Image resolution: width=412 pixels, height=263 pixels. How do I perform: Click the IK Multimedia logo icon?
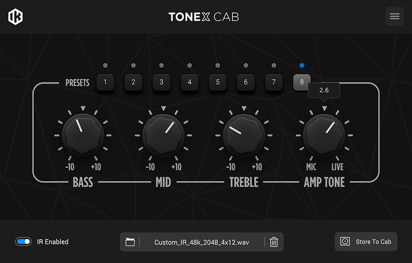[x=15, y=17]
